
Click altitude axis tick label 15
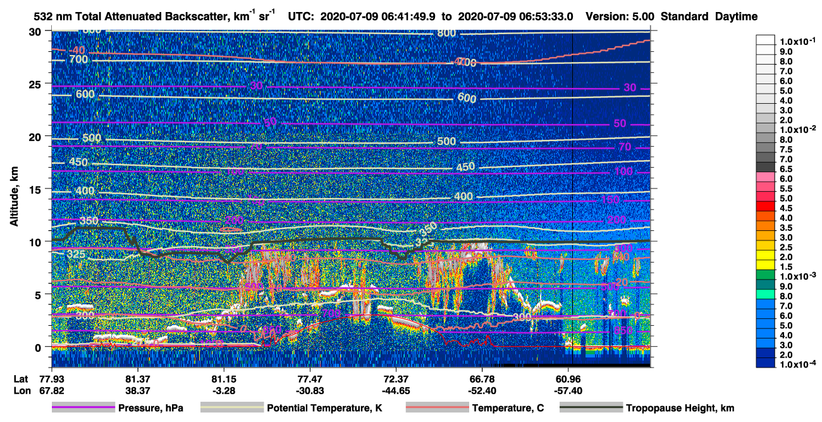click(x=37, y=189)
